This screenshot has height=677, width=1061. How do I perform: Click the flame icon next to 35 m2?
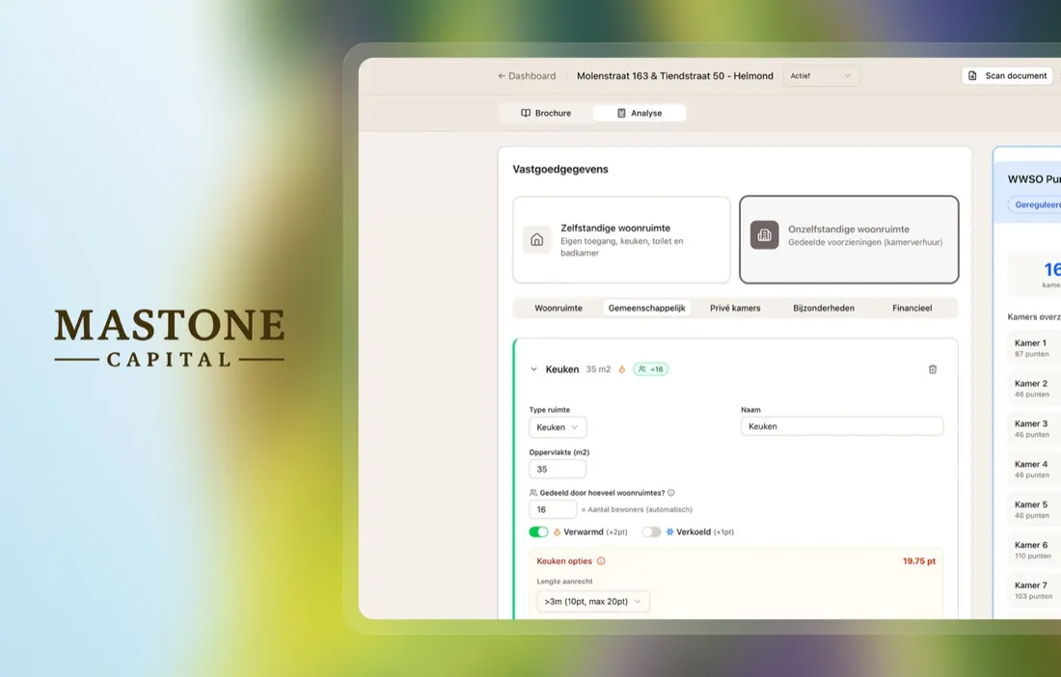tap(622, 369)
